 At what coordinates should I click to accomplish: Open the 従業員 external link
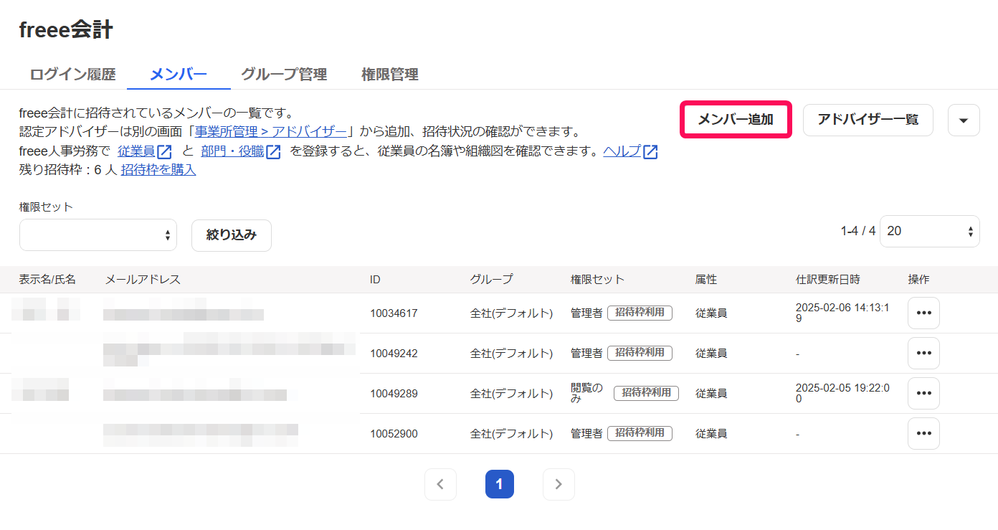(x=136, y=151)
